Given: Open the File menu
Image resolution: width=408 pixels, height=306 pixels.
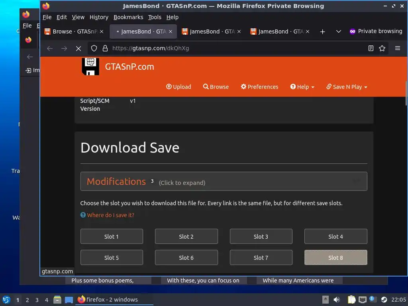Looking at the screenshot, I should [47, 17].
